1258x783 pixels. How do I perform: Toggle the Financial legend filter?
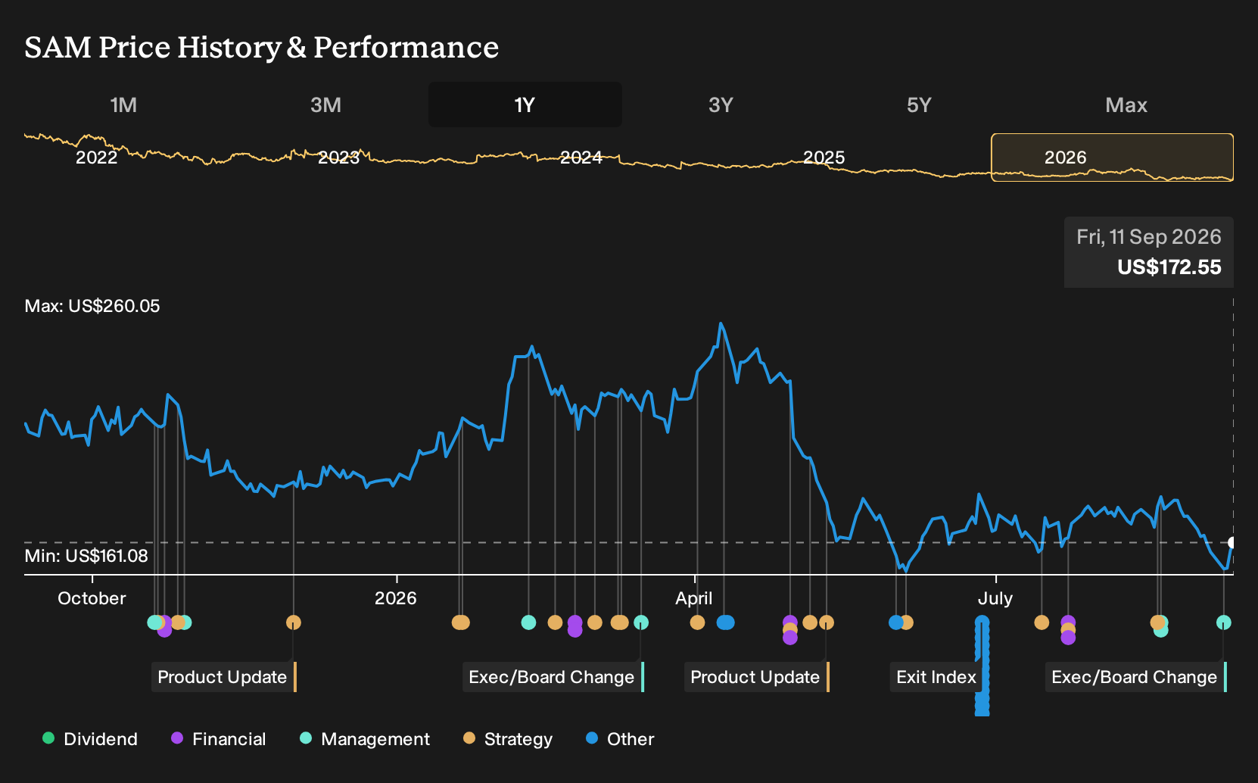point(219,739)
